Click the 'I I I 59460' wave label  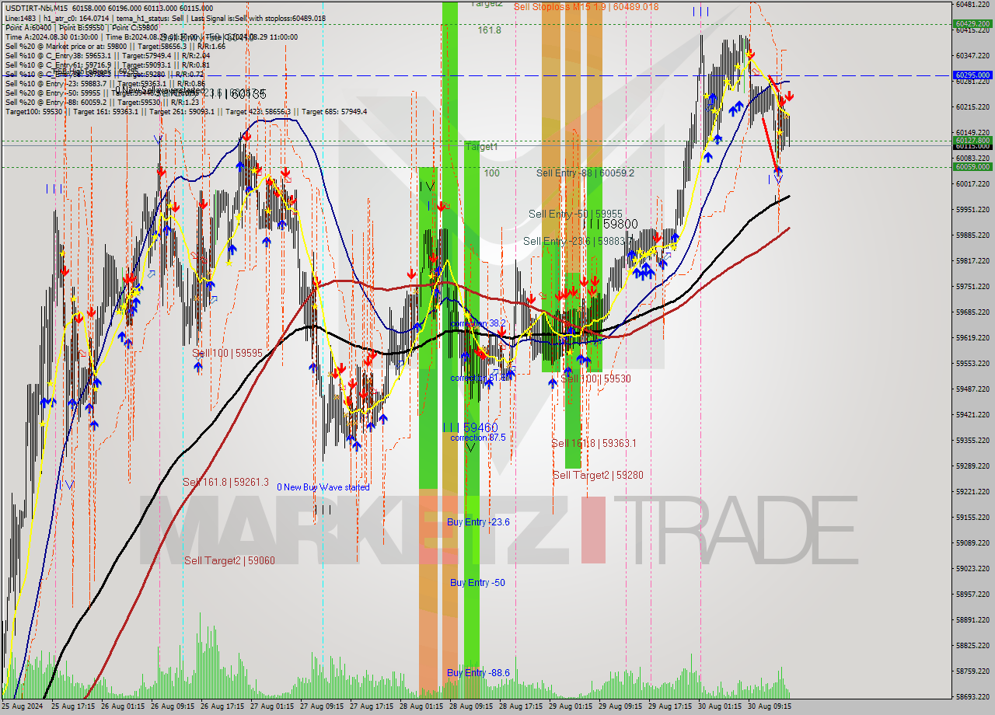[x=470, y=427]
